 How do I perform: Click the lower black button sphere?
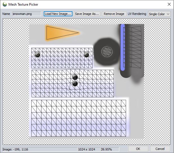tap(75, 84)
